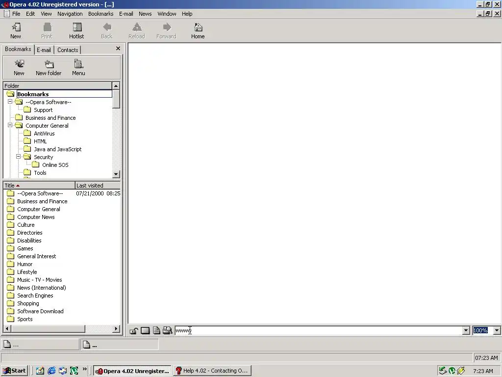The image size is (502, 377).
Task: Open the Edit menu
Action: click(x=30, y=14)
